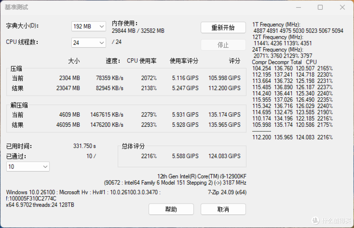Click the grayed-out 停止 stop button
The image size is (354, 228).
pos(223,45)
